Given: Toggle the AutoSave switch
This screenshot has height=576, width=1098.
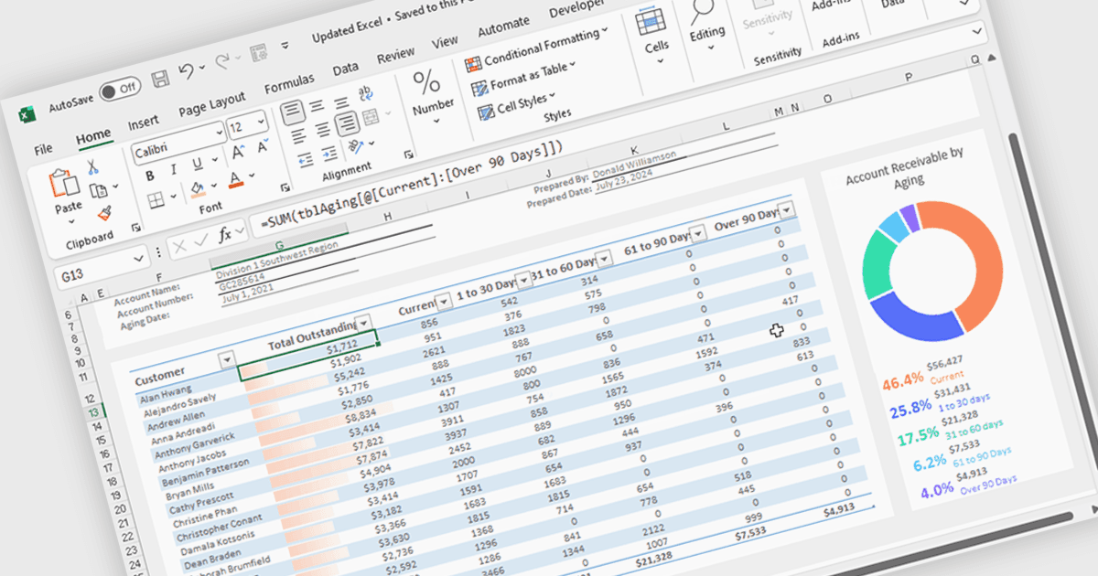Looking at the screenshot, I should click(120, 89).
